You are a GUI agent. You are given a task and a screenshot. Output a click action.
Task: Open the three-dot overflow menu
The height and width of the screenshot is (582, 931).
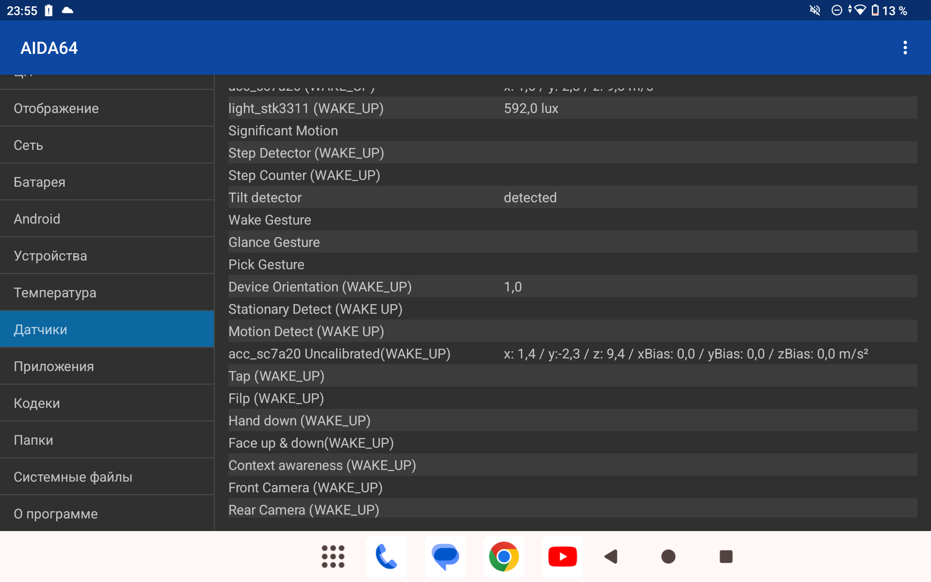[x=905, y=48]
